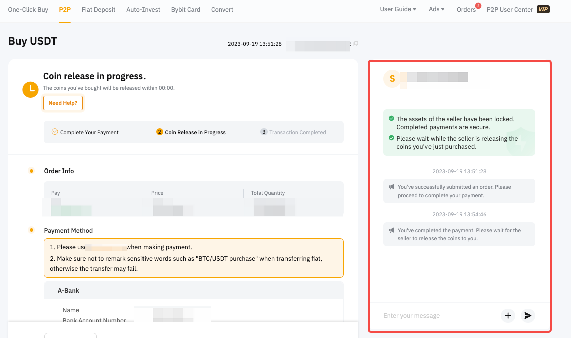Select the Fiat Deposit tab
Screen dimensions: 571x338
pos(98,10)
